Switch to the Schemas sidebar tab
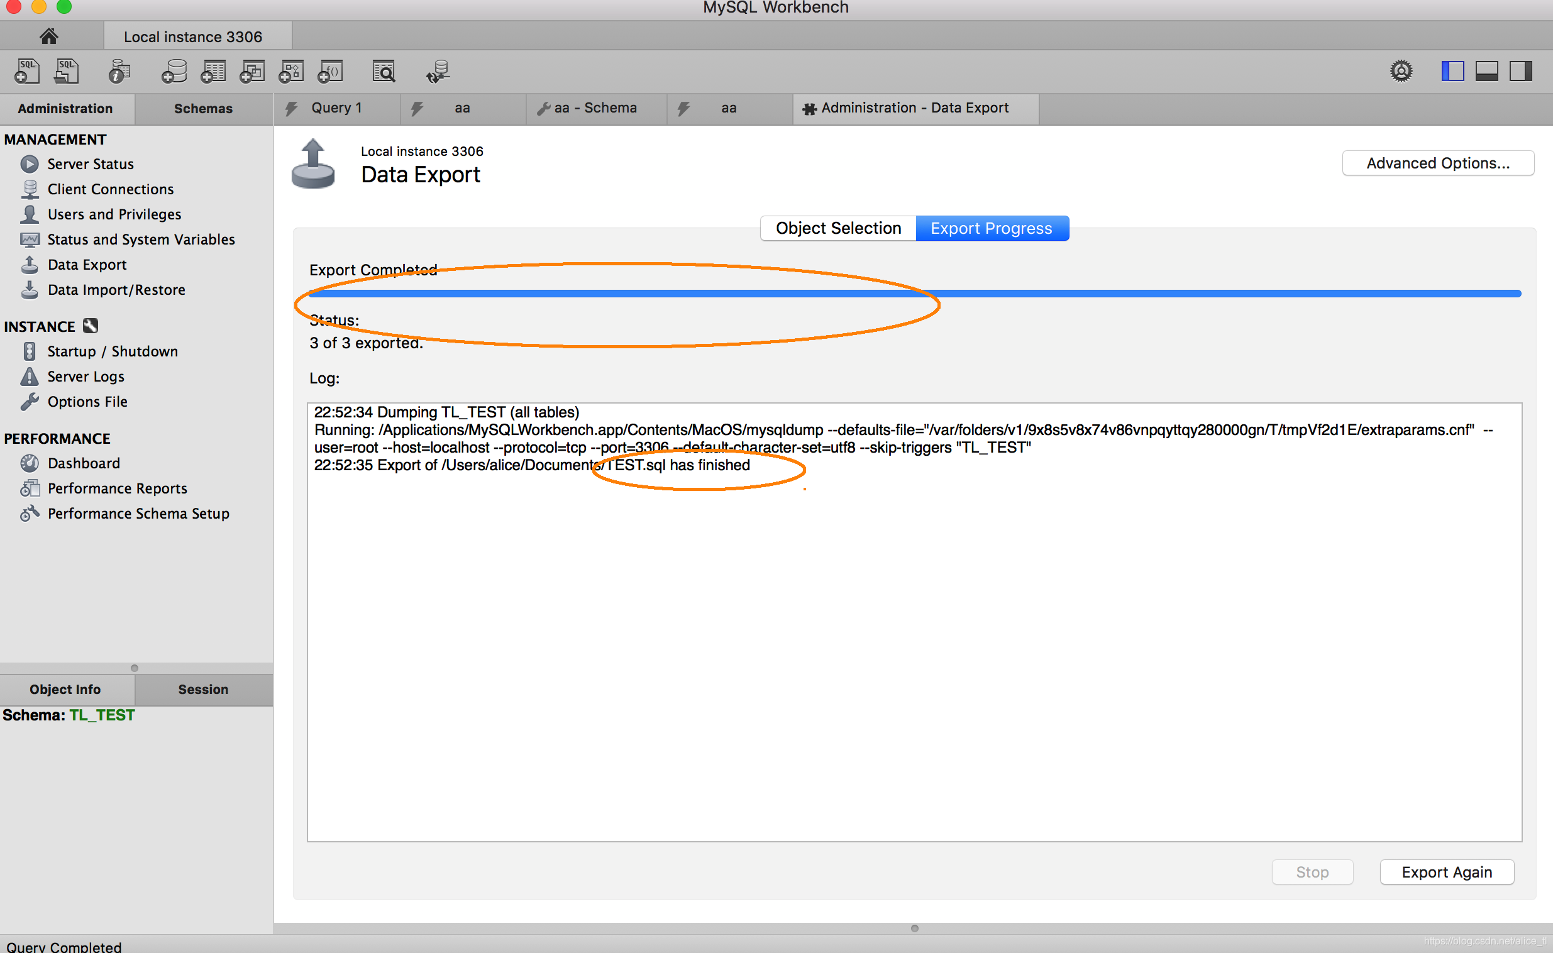1553x953 pixels. tap(203, 108)
